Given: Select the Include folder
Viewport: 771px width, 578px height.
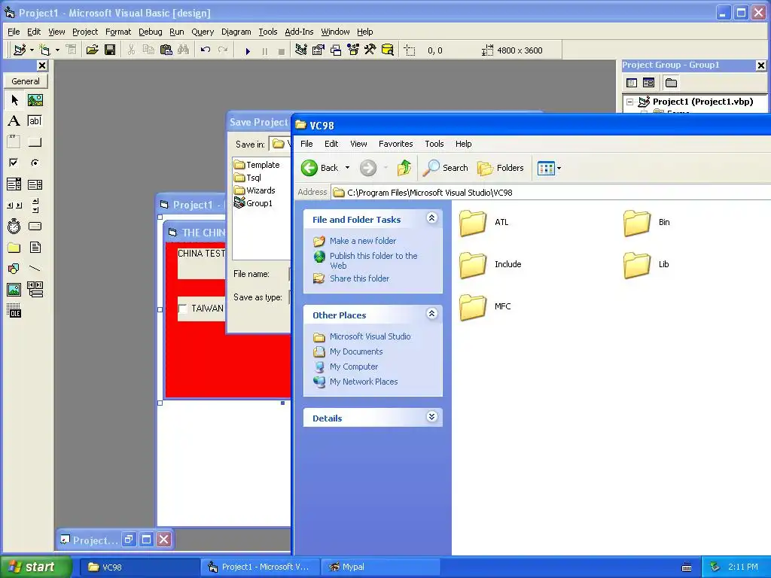Looking at the screenshot, I should pos(491,264).
